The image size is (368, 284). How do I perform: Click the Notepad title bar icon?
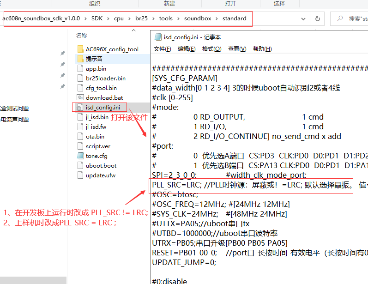pyautogui.click(x=158, y=37)
